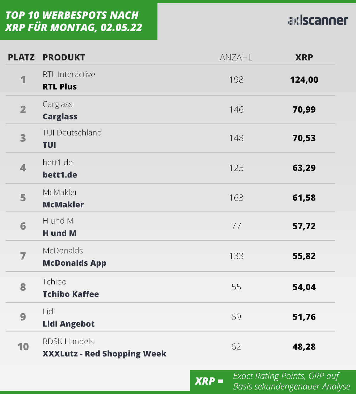356x394 pixels.
Task: Click the PRODUKT column header
Action: coord(64,57)
